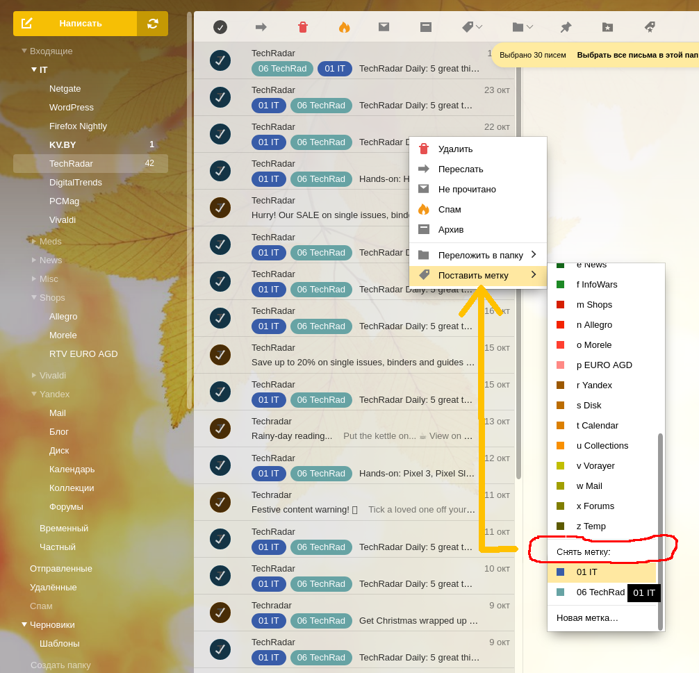Open the Шаблоны folder
This screenshot has width=699, height=673.
point(59,644)
